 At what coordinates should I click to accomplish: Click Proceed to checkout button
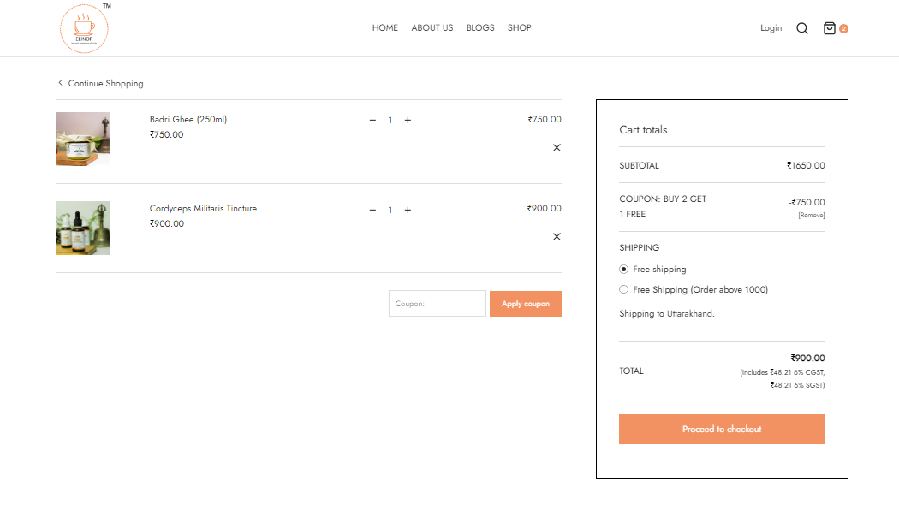coord(721,429)
